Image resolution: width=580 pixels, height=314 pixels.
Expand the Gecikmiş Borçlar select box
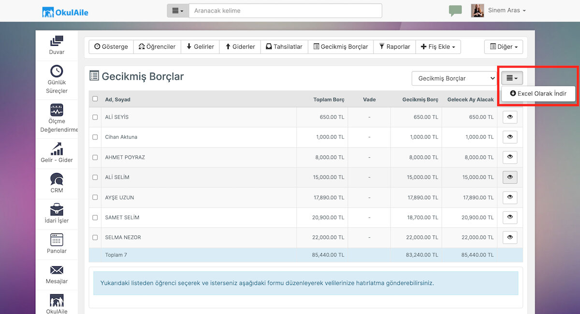point(455,78)
